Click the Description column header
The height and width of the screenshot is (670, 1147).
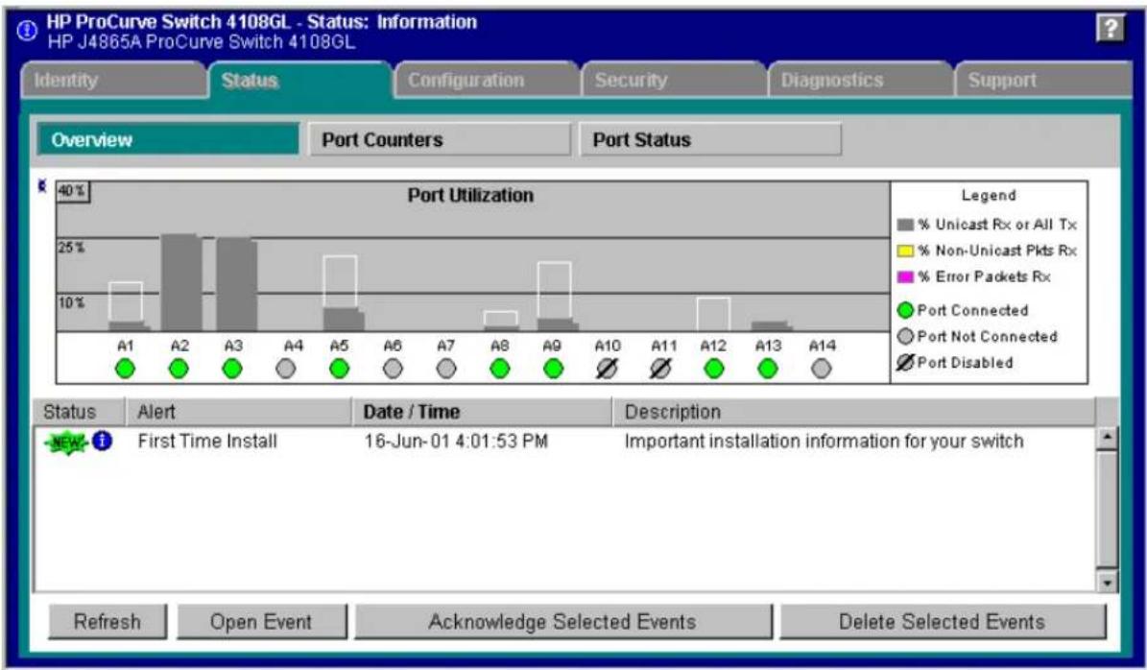point(854,412)
